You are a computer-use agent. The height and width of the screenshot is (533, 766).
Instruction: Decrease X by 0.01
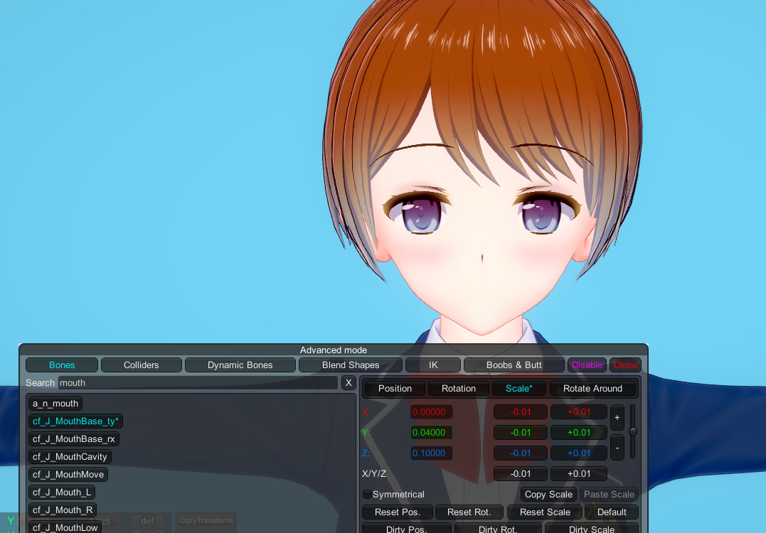point(521,412)
